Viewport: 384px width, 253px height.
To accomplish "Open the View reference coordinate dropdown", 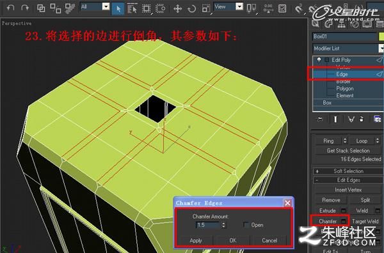I will click(x=228, y=6).
